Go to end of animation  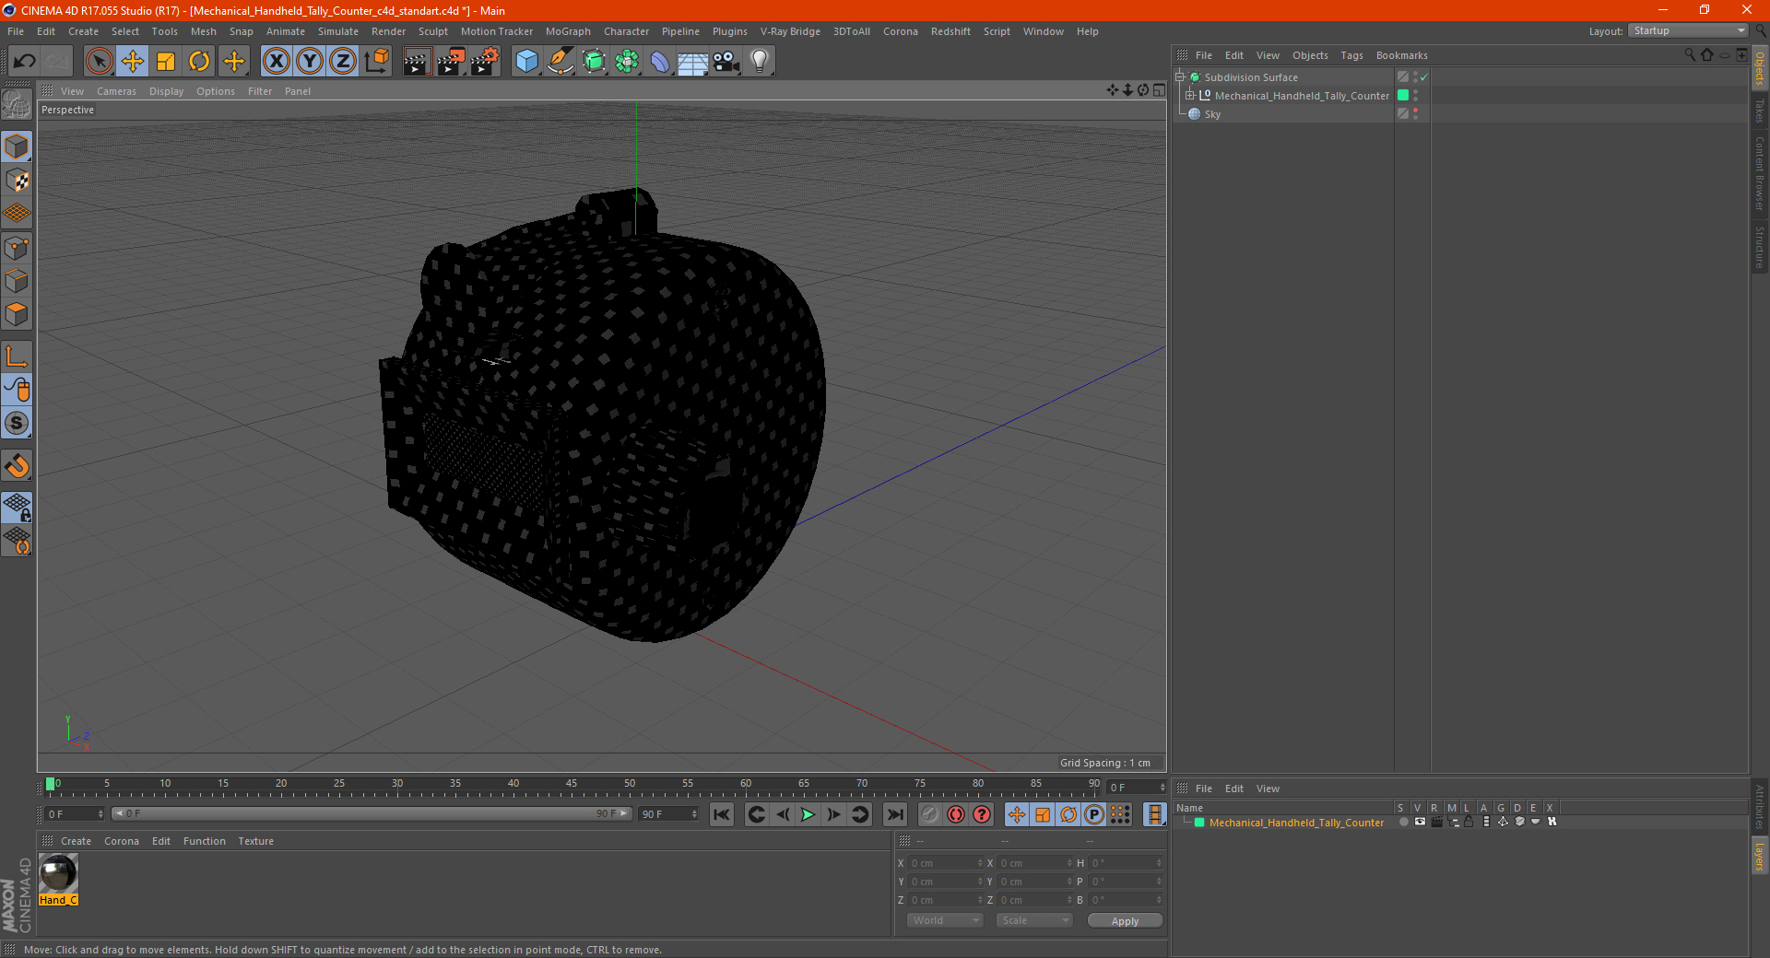pos(894,814)
